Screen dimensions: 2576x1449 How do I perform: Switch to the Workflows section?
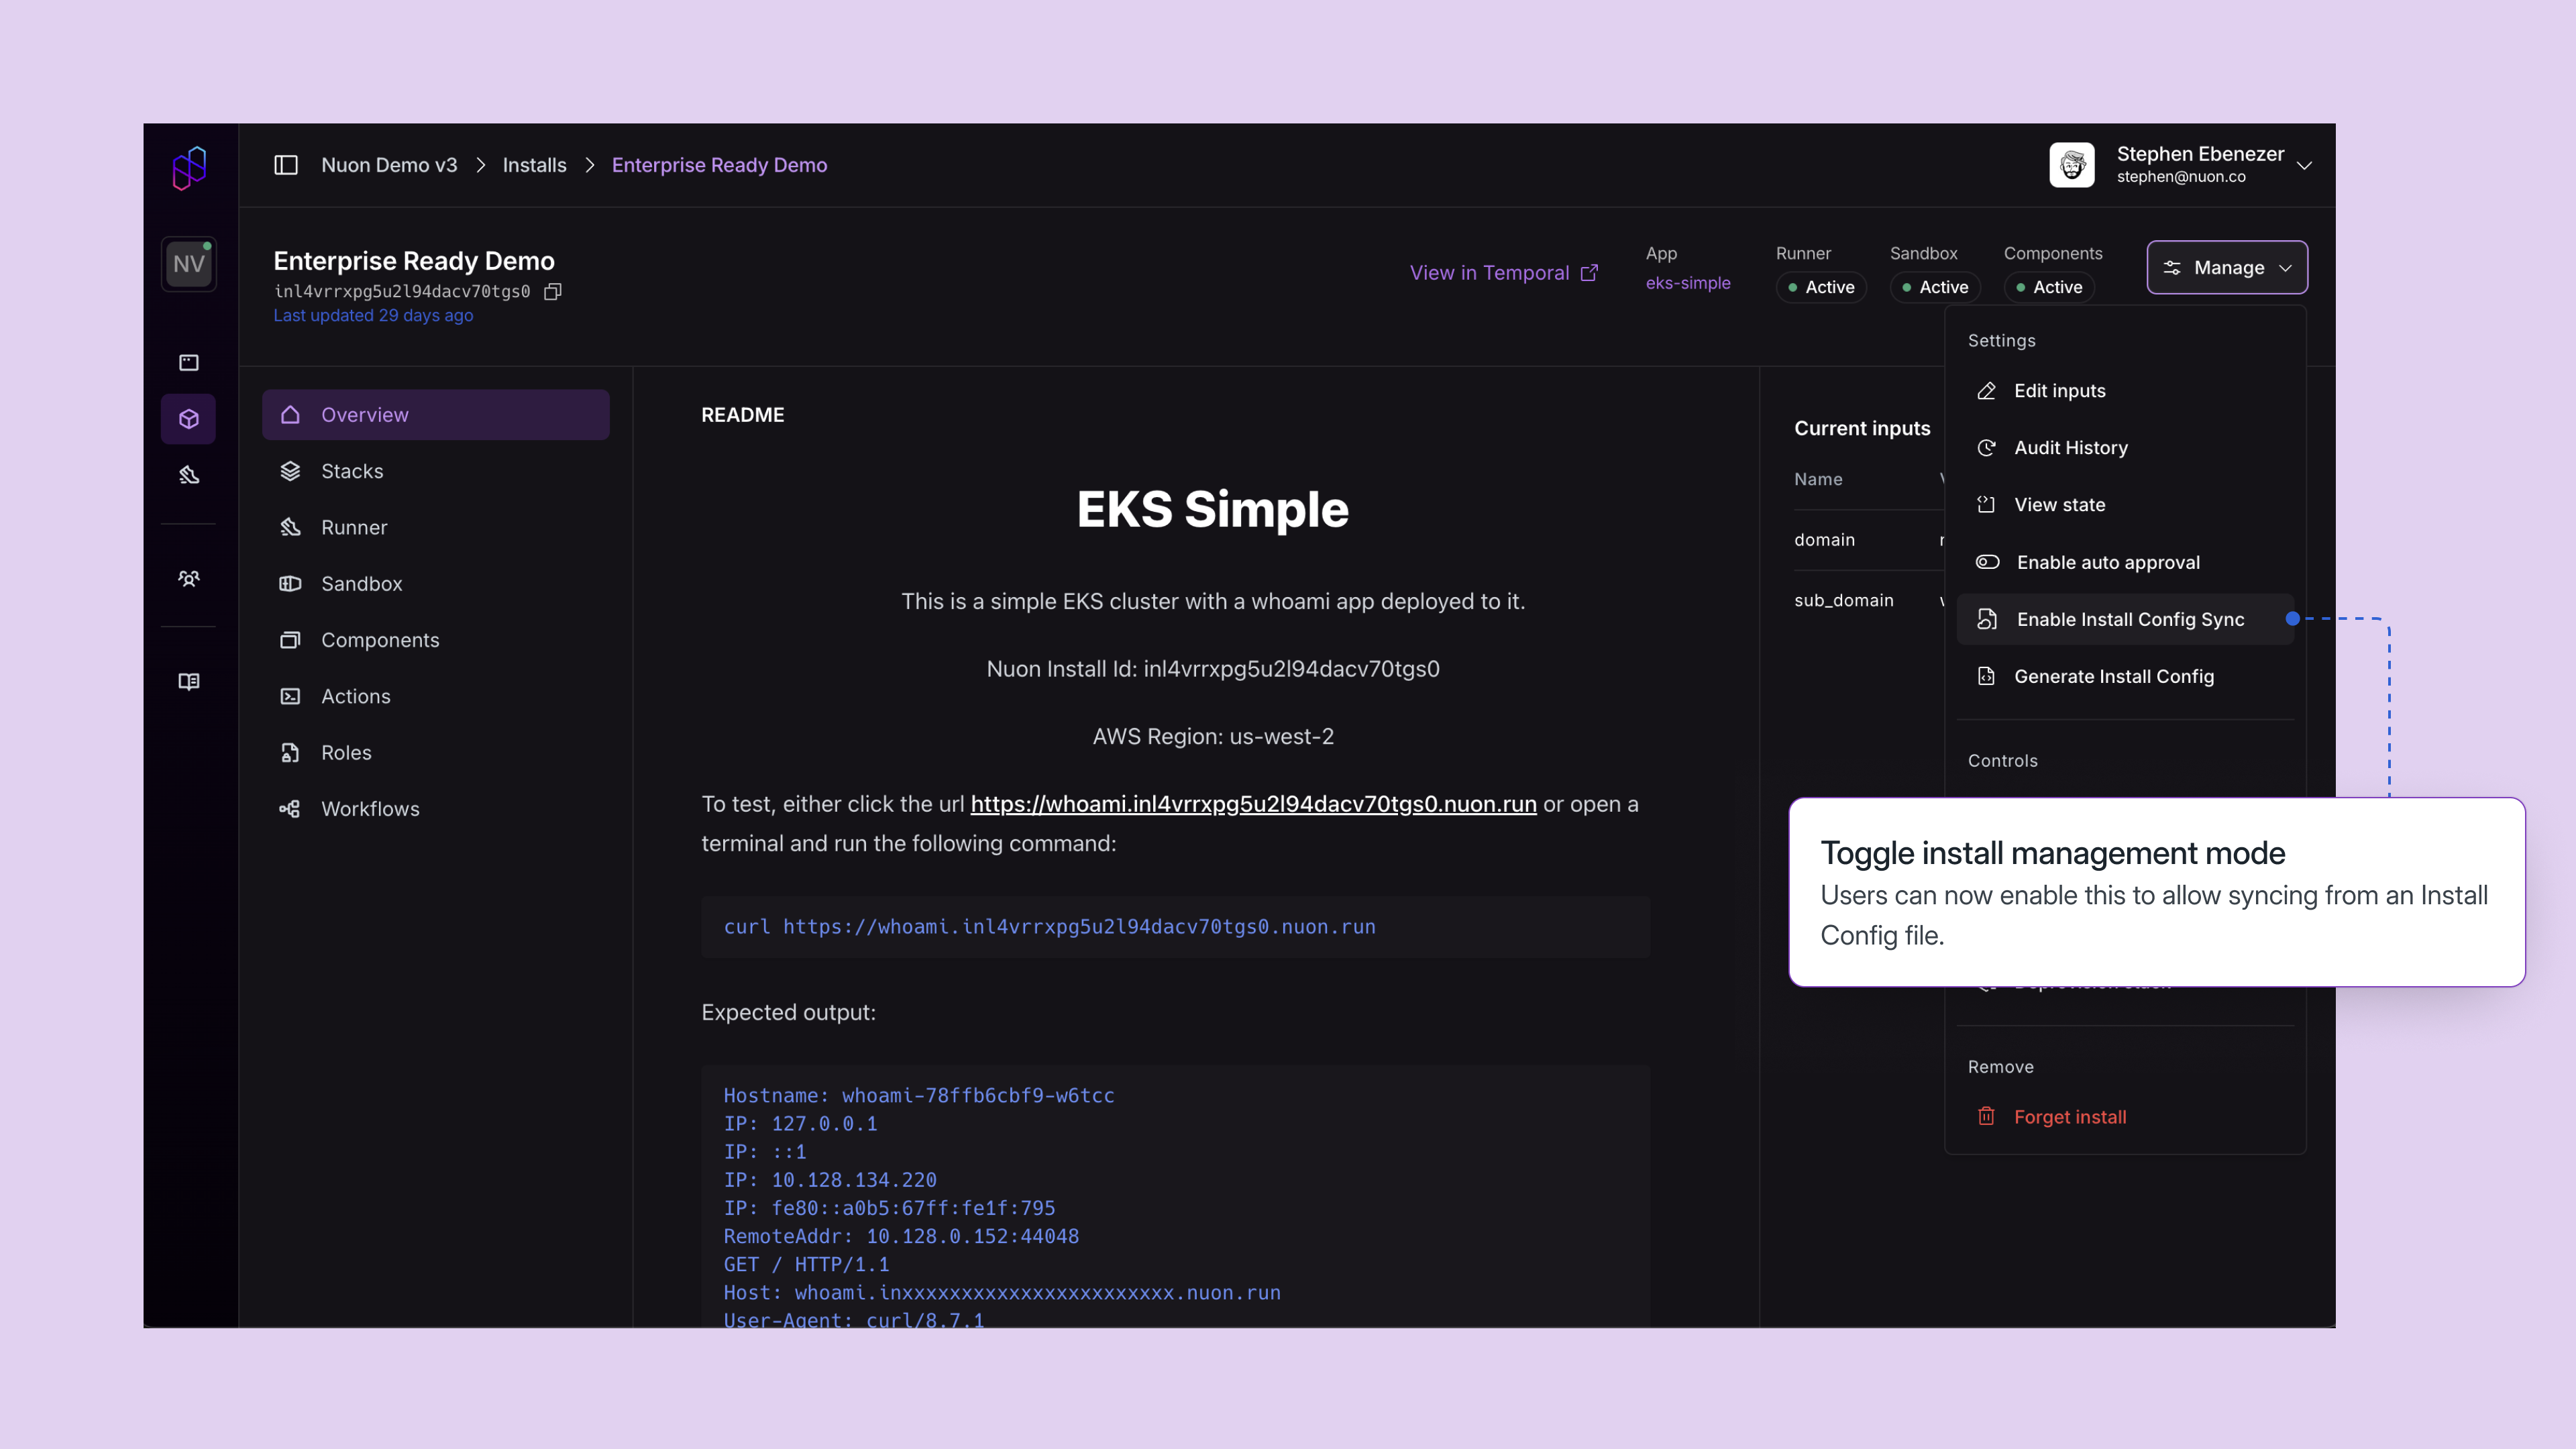coord(370,808)
